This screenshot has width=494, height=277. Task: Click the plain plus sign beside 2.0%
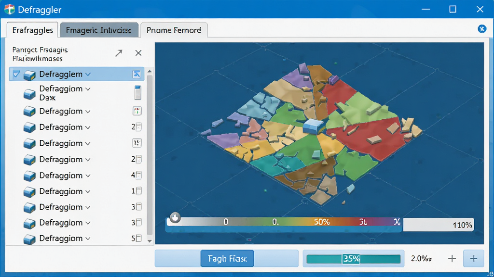point(452,258)
